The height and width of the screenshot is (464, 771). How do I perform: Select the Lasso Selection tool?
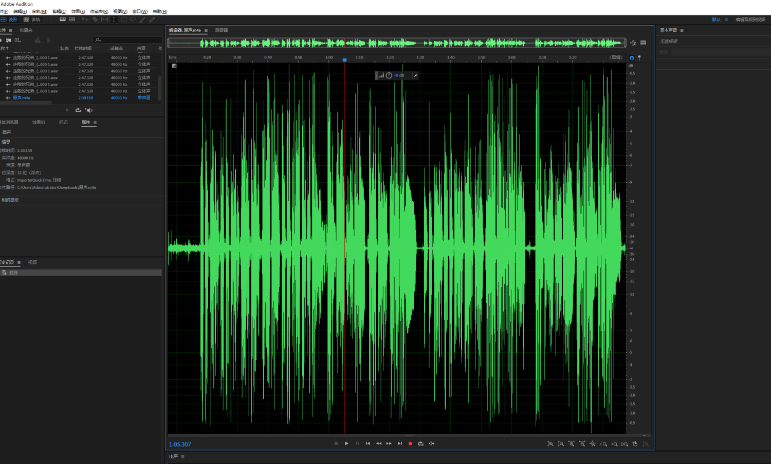coord(133,20)
